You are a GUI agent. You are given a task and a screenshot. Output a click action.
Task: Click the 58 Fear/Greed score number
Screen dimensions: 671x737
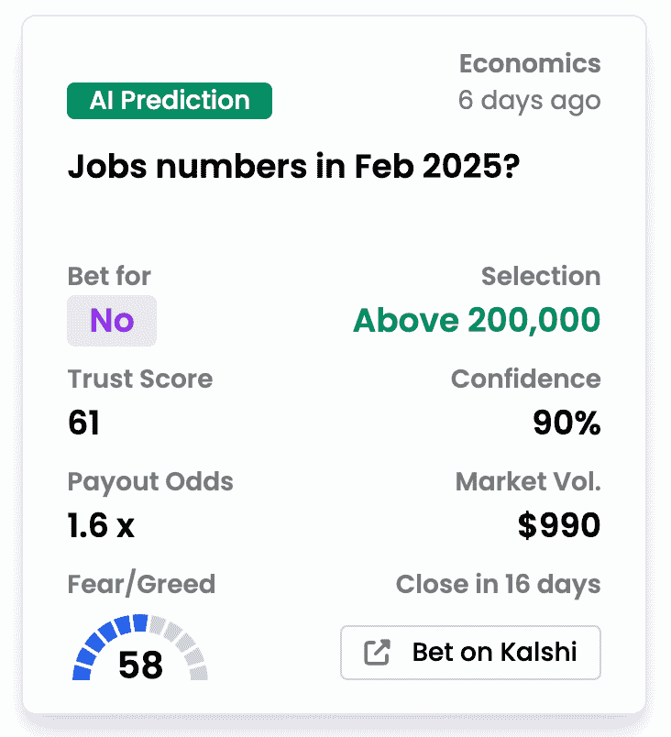click(140, 665)
